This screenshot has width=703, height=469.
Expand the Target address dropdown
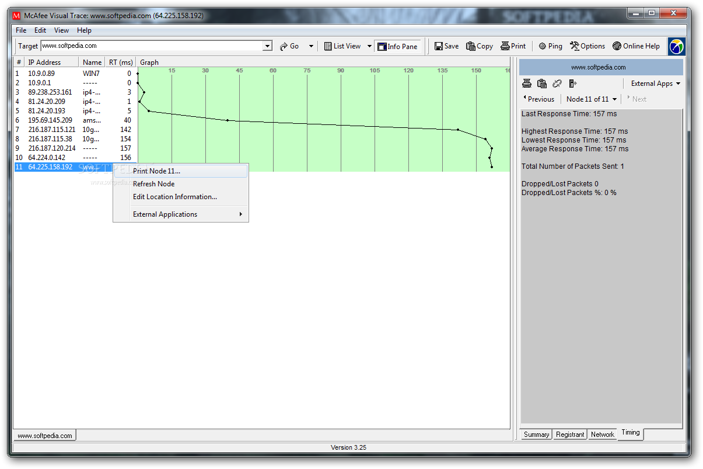point(268,46)
